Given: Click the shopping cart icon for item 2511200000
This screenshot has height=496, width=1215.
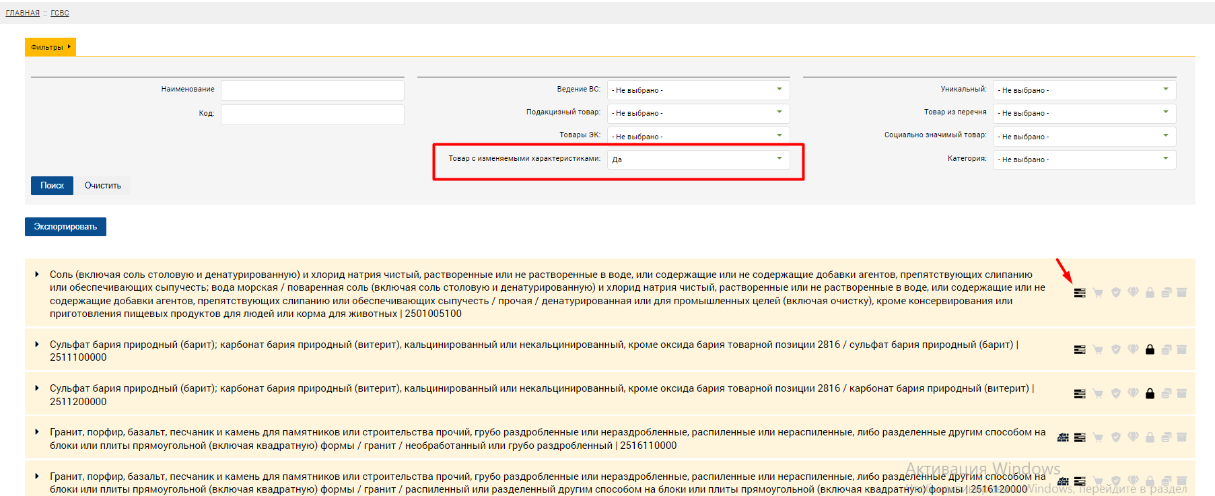Looking at the screenshot, I should (1098, 394).
